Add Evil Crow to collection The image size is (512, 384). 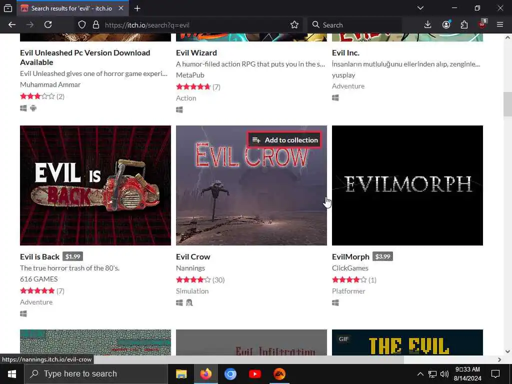coord(284,140)
